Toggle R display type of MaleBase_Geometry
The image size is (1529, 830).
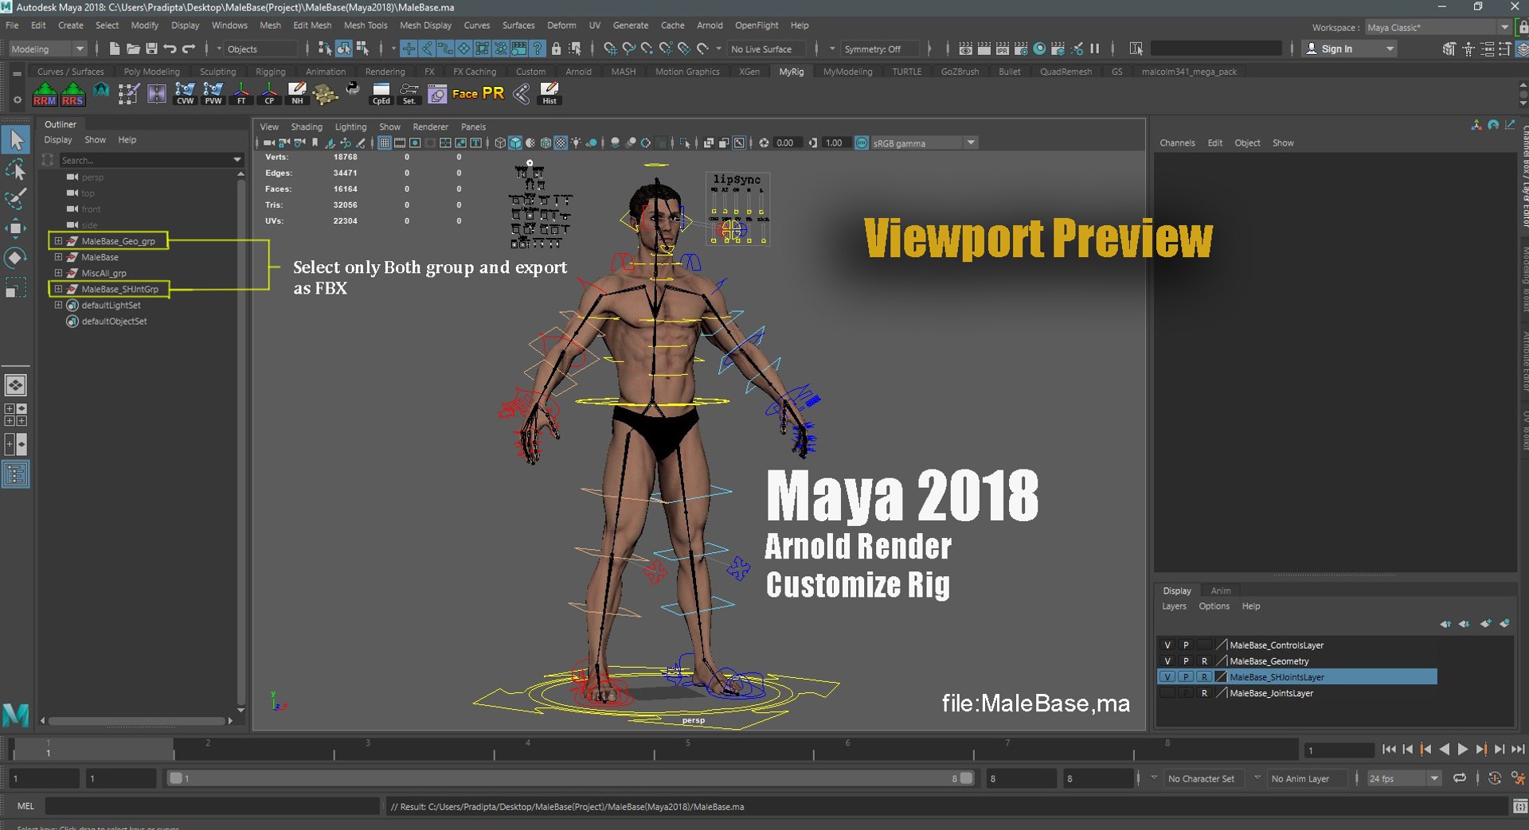tap(1204, 661)
